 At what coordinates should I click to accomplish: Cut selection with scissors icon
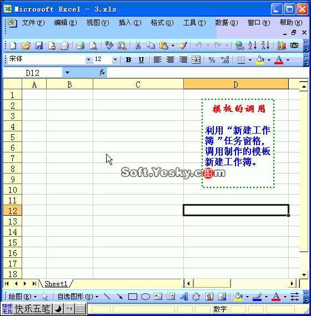click(x=138, y=45)
